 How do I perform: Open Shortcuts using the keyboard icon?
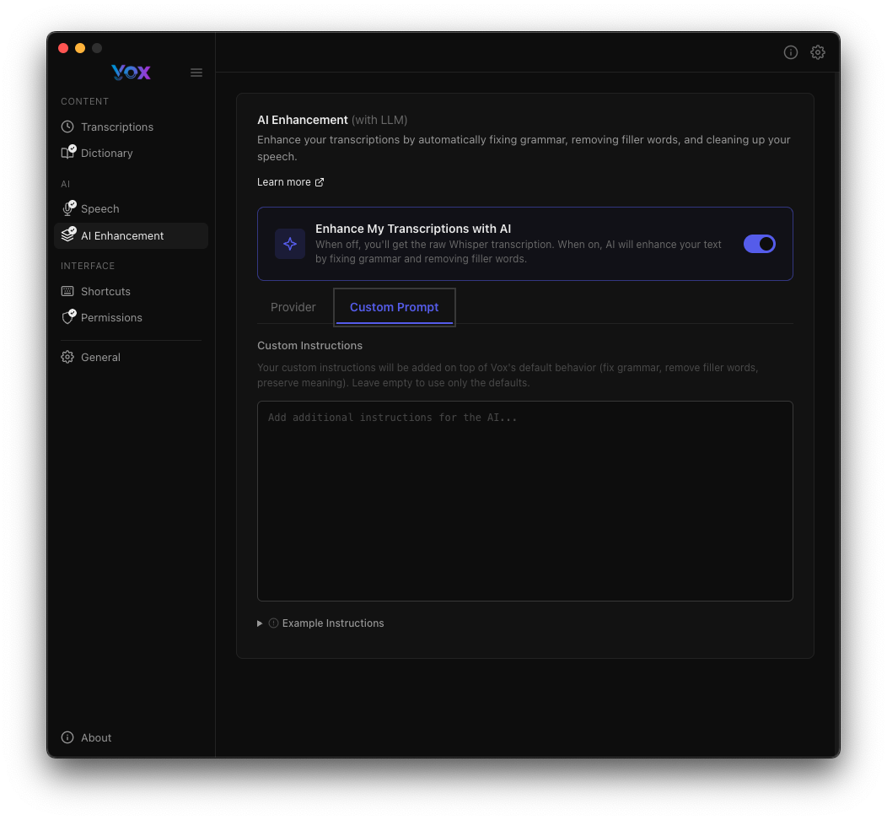67,291
